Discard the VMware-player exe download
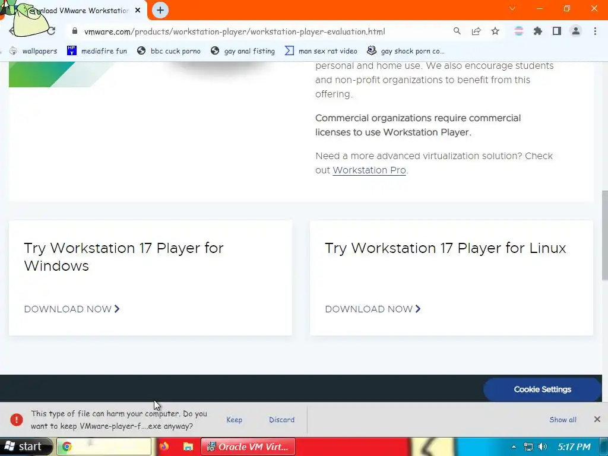 [x=281, y=420]
